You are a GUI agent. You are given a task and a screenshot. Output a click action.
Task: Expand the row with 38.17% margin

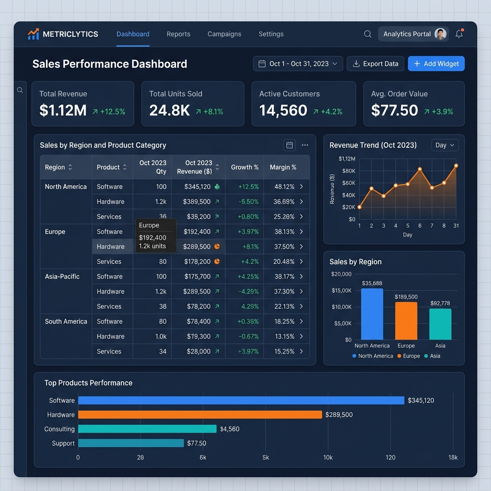point(301,277)
